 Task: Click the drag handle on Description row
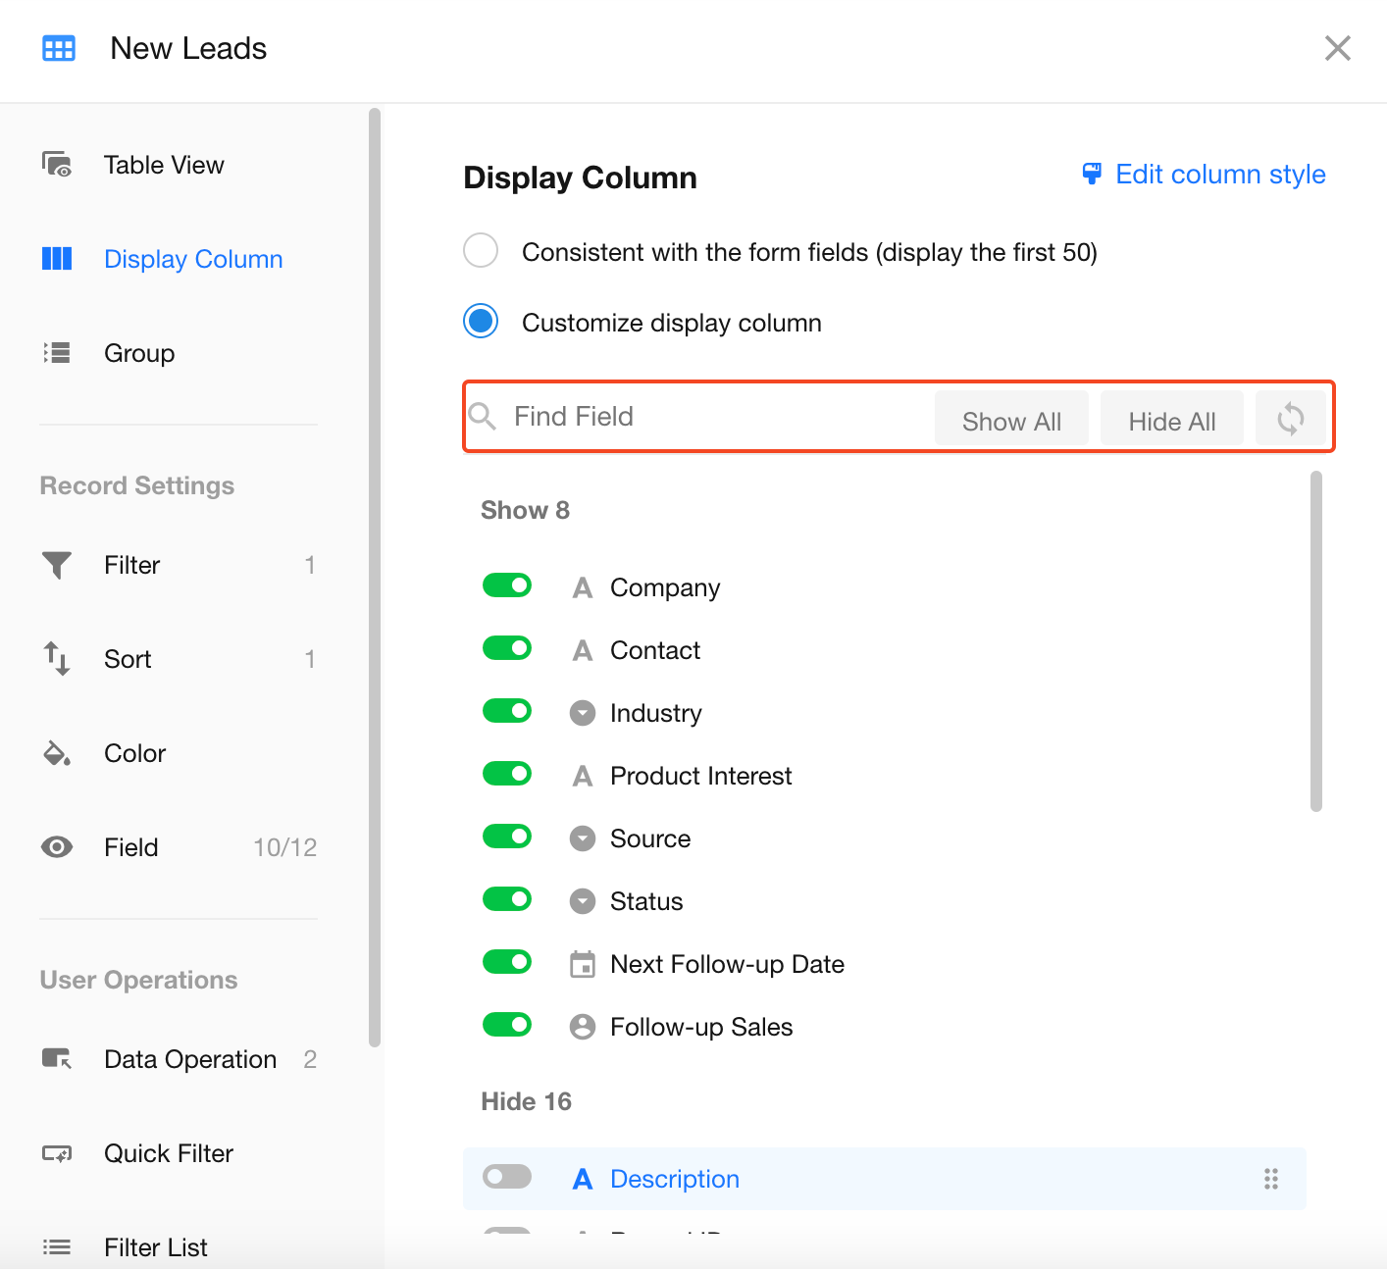1270,1179
